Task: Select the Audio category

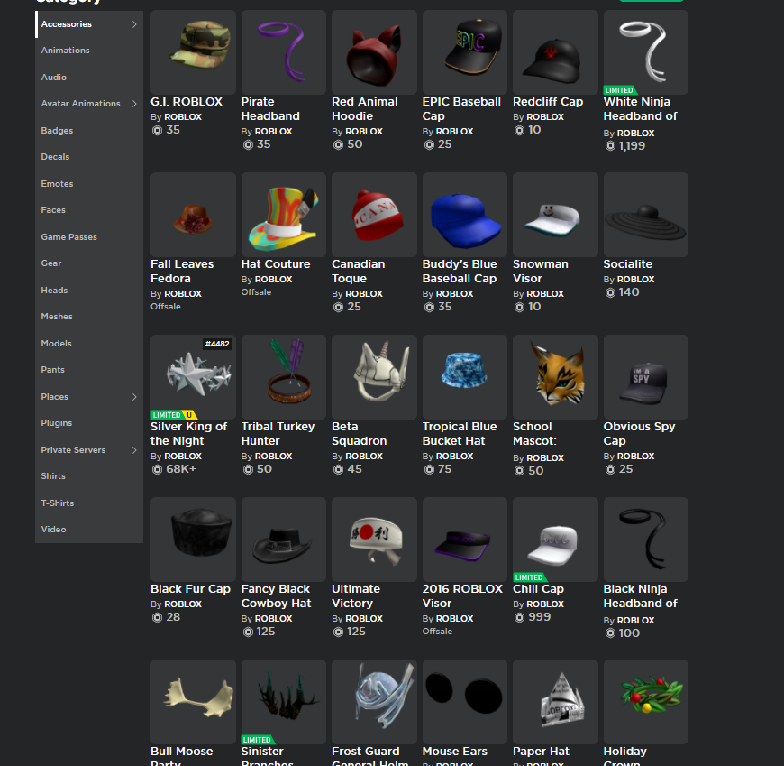Action: point(53,77)
